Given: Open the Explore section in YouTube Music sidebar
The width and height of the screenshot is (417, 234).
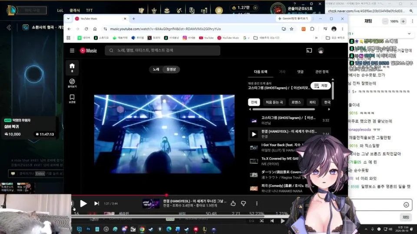Looking at the screenshot, I should [72, 83].
